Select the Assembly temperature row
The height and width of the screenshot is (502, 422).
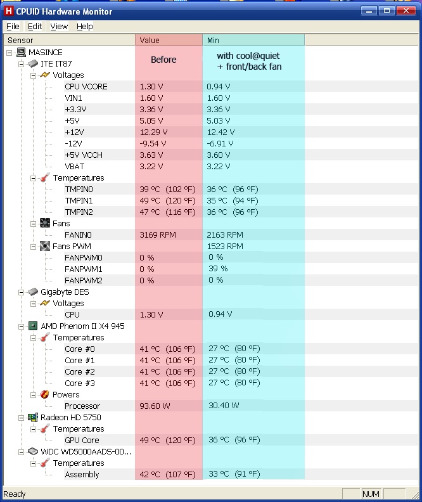click(x=241, y=475)
